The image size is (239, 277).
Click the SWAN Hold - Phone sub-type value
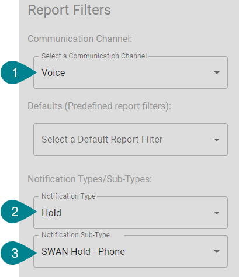click(83, 251)
